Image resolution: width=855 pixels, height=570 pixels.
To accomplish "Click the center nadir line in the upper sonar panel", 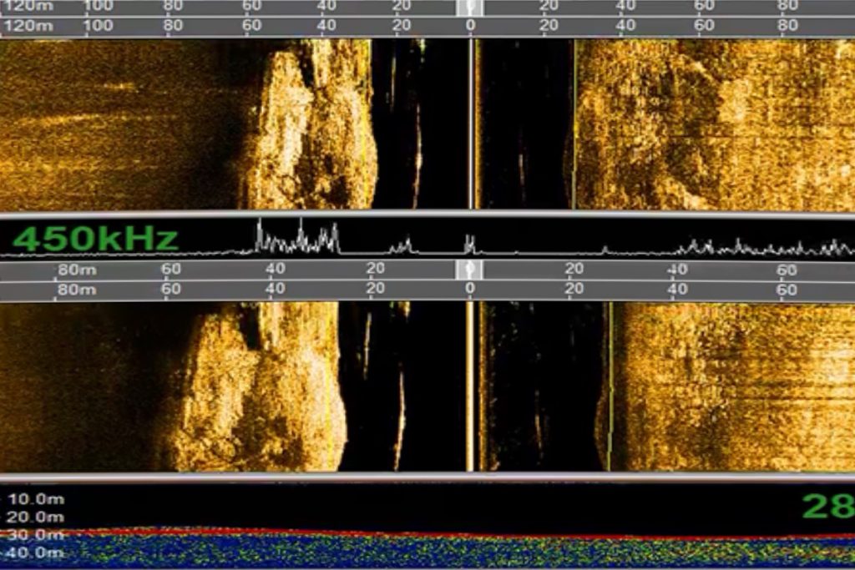I will click(x=472, y=125).
